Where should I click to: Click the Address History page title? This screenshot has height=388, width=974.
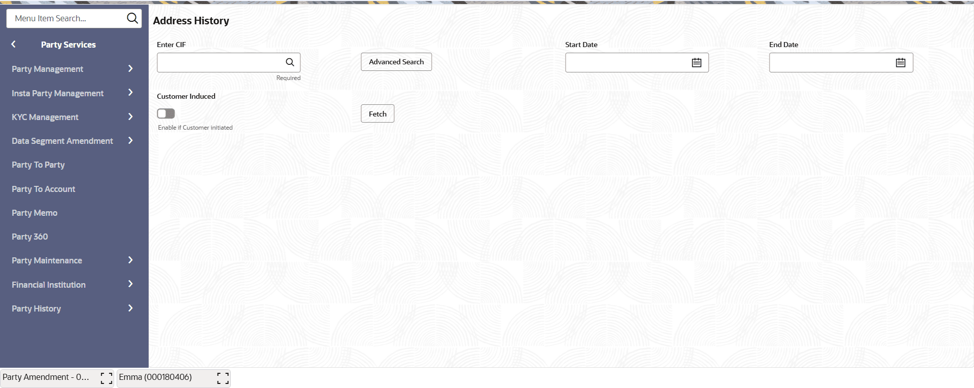point(191,21)
